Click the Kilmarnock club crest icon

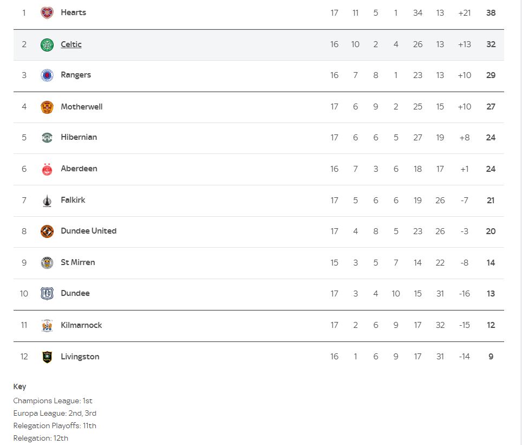pos(47,325)
